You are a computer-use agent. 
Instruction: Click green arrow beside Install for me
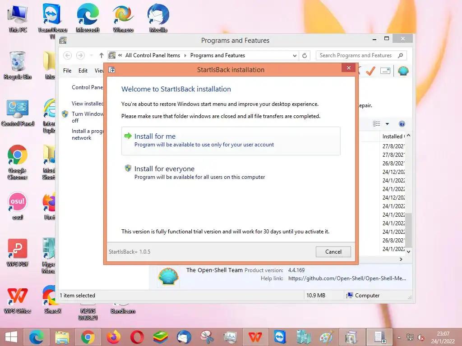[128, 136]
